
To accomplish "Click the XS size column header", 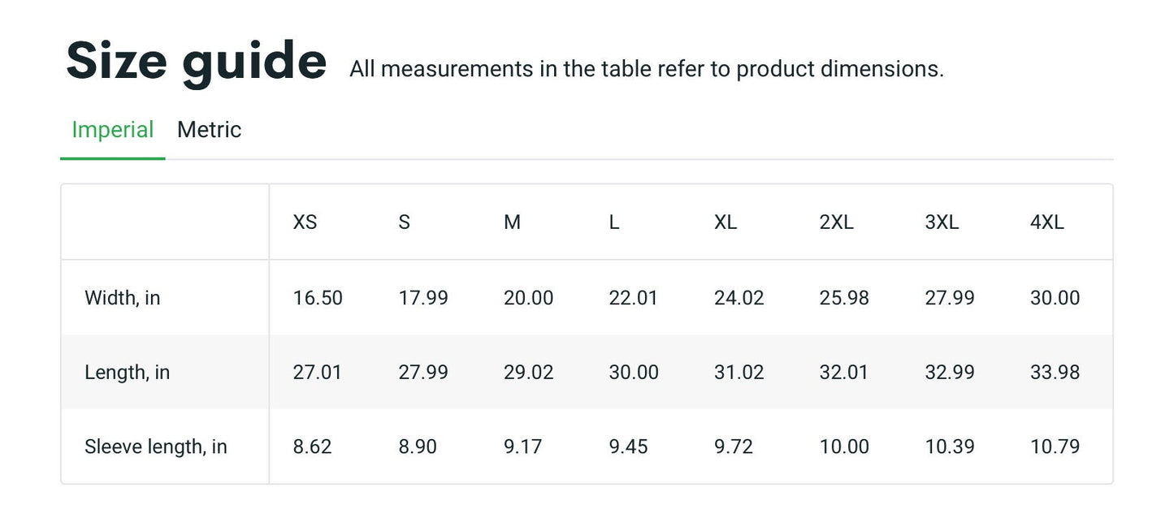I will click(305, 222).
